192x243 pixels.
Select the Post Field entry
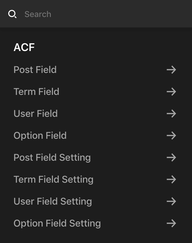[35, 70]
